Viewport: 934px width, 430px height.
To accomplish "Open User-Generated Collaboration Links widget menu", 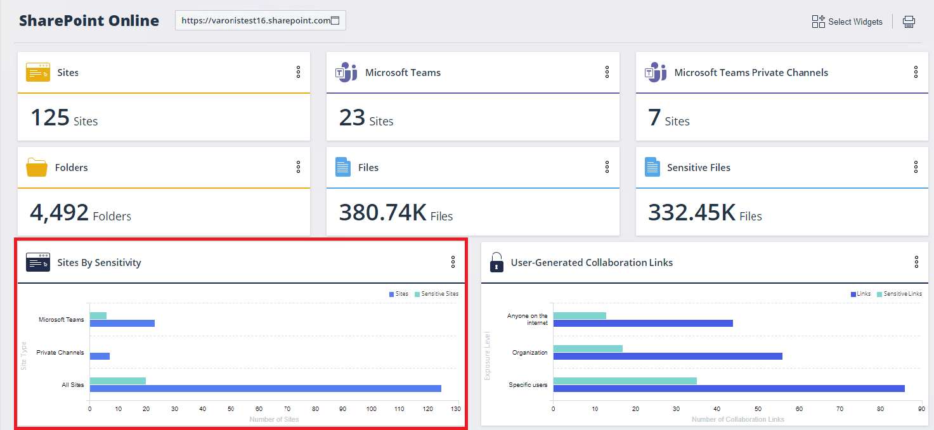I will [916, 262].
